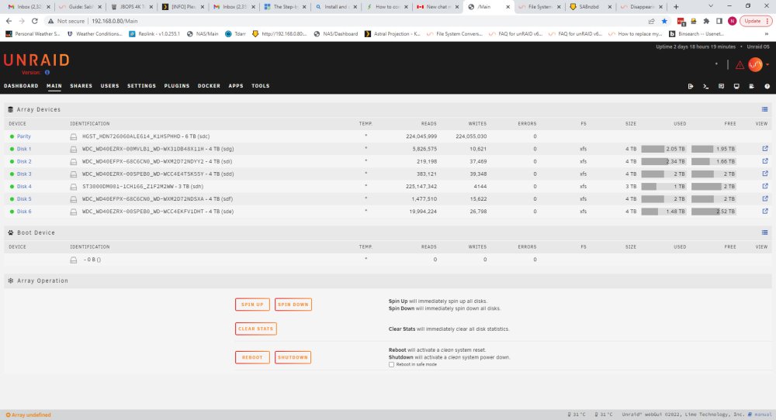
Task: Open the system info monitor icon
Action: (x=736, y=86)
